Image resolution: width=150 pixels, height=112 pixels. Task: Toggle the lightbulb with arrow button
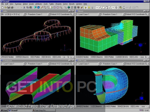(x=85, y=7)
